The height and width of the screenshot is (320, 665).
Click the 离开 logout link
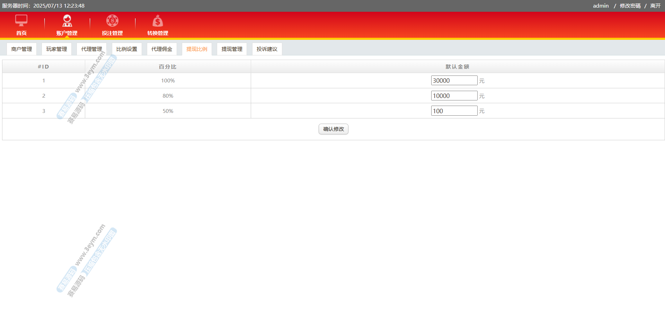655,6
